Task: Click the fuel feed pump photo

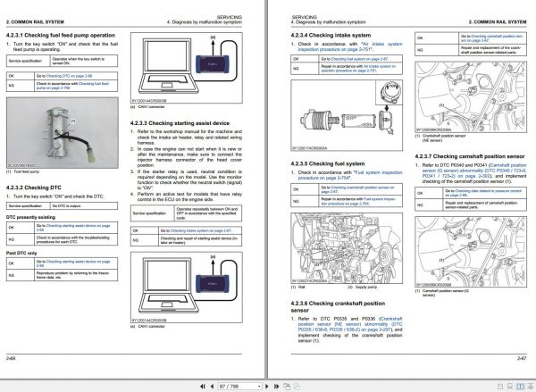Action: tap(63, 133)
